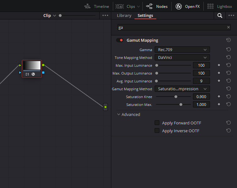Click the node graph output connector
Screen dimensions: 237x188
point(105,107)
